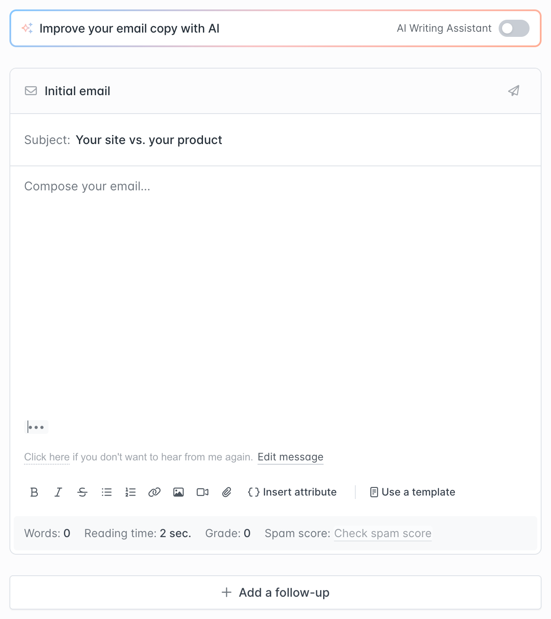This screenshot has width=551, height=619.
Task: Click into the Subject field
Action: click(149, 140)
